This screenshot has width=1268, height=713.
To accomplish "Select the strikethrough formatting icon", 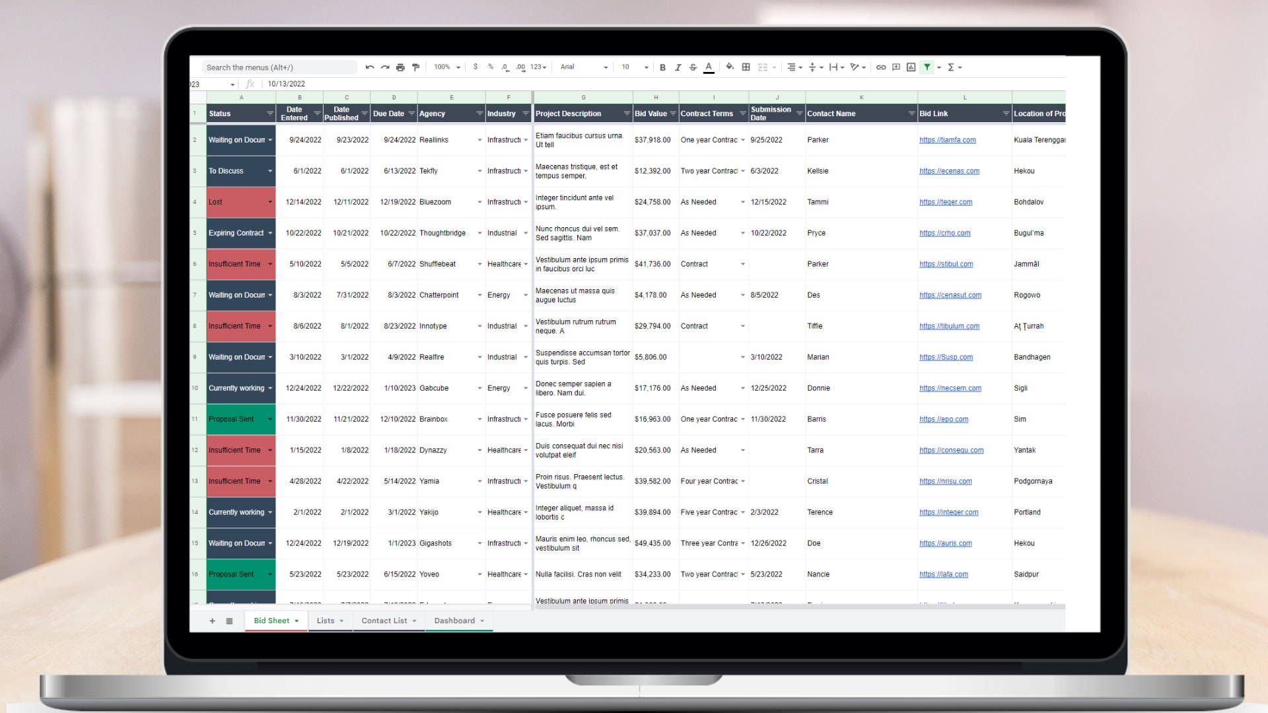I will [x=693, y=67].
